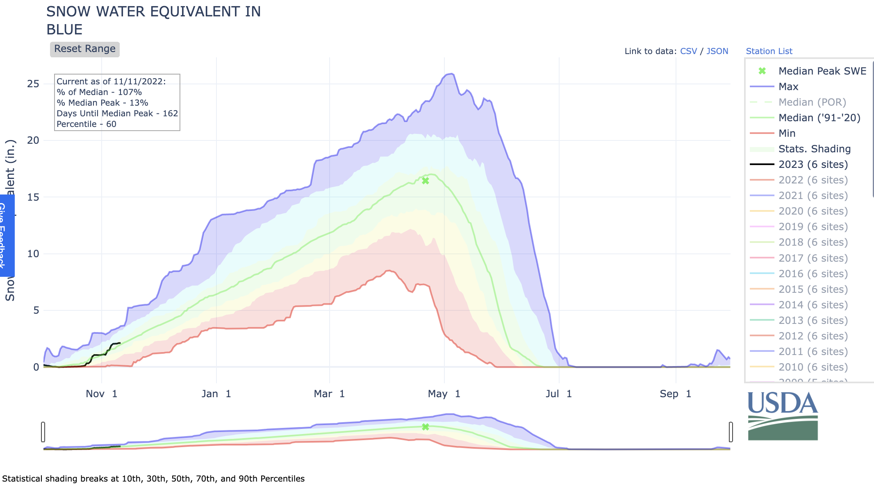Click the left range slider handle
The image size is (874, 484).
pos(43,432)
